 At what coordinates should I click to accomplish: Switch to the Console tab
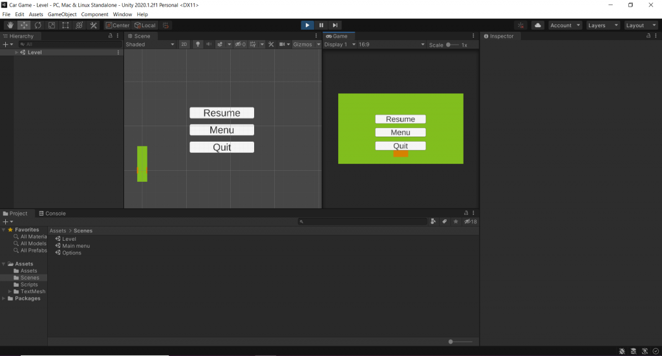pos(52,213)
